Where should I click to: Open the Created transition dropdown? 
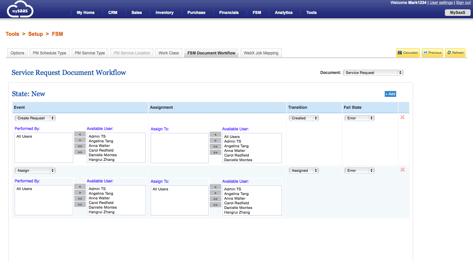tap(304, 118)
